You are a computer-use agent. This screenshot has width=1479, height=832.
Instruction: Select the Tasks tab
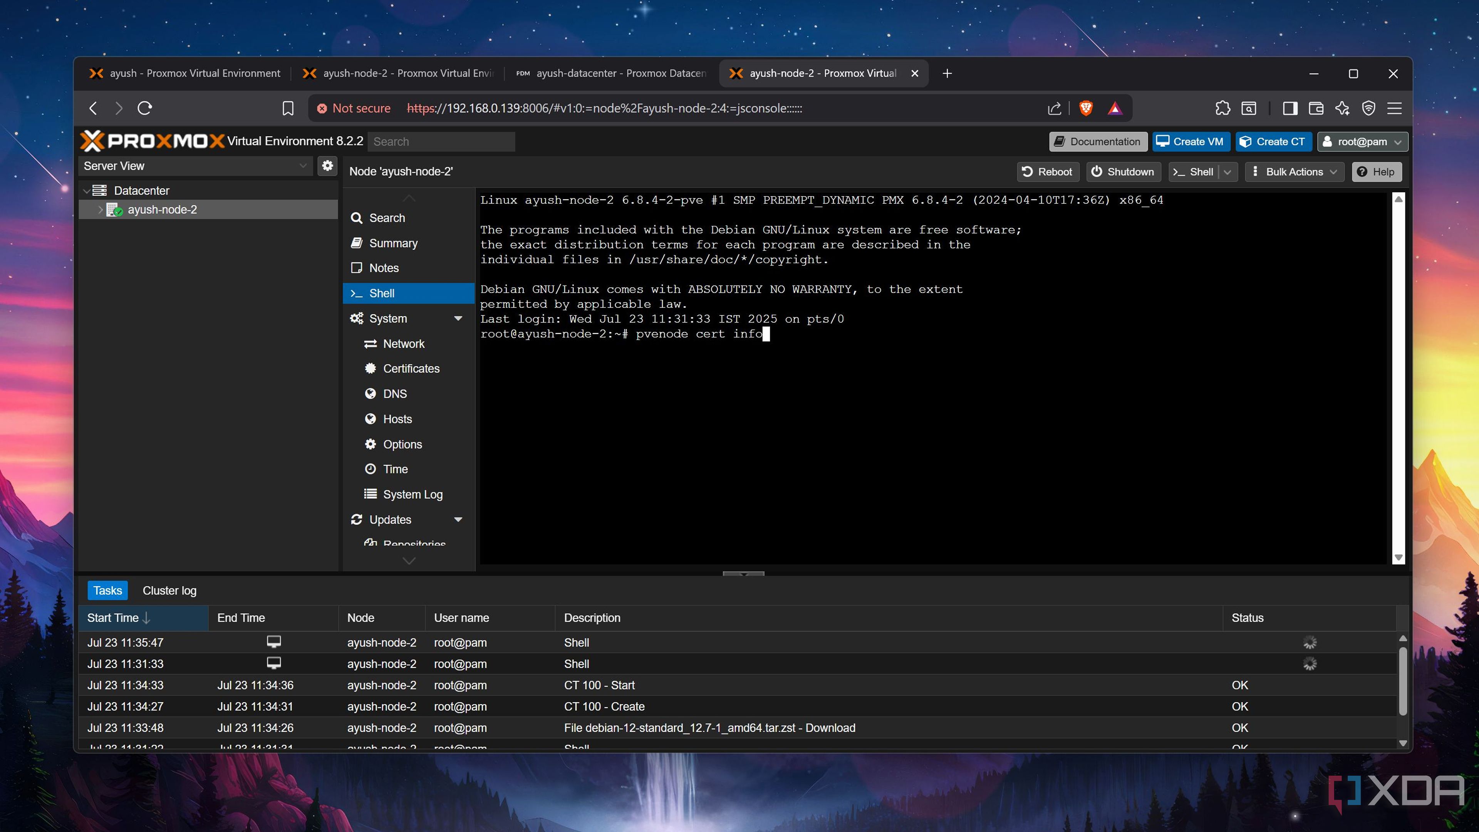click(107, 591)
